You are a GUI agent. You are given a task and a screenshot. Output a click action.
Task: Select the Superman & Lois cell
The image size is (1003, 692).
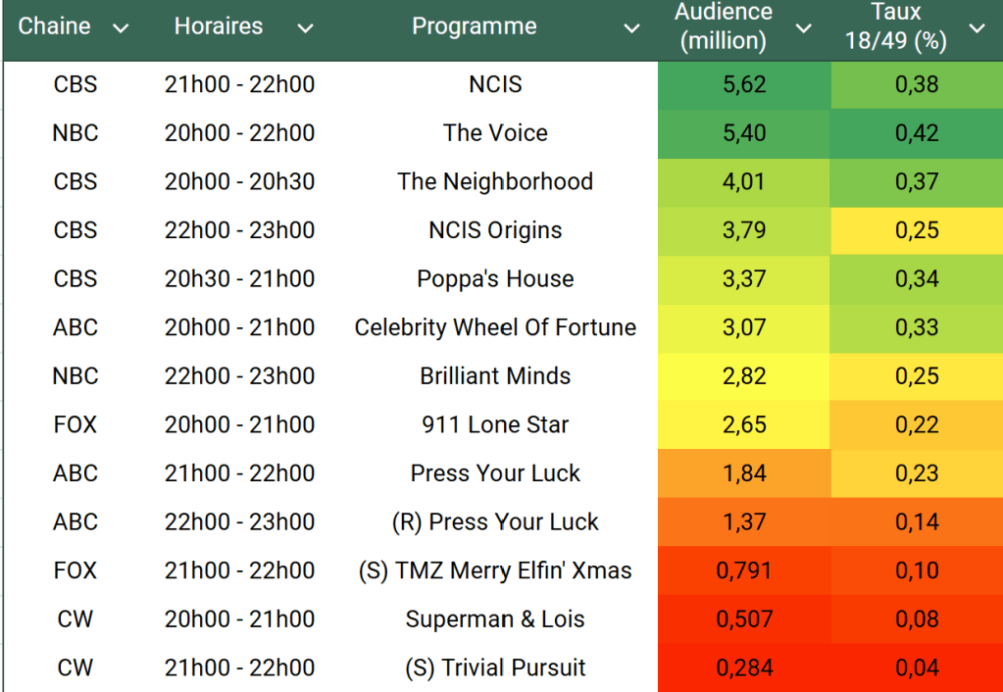coord(495,619)
